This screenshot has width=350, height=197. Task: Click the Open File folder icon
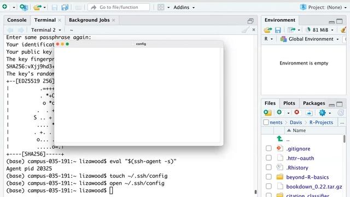tap(37, 7)
